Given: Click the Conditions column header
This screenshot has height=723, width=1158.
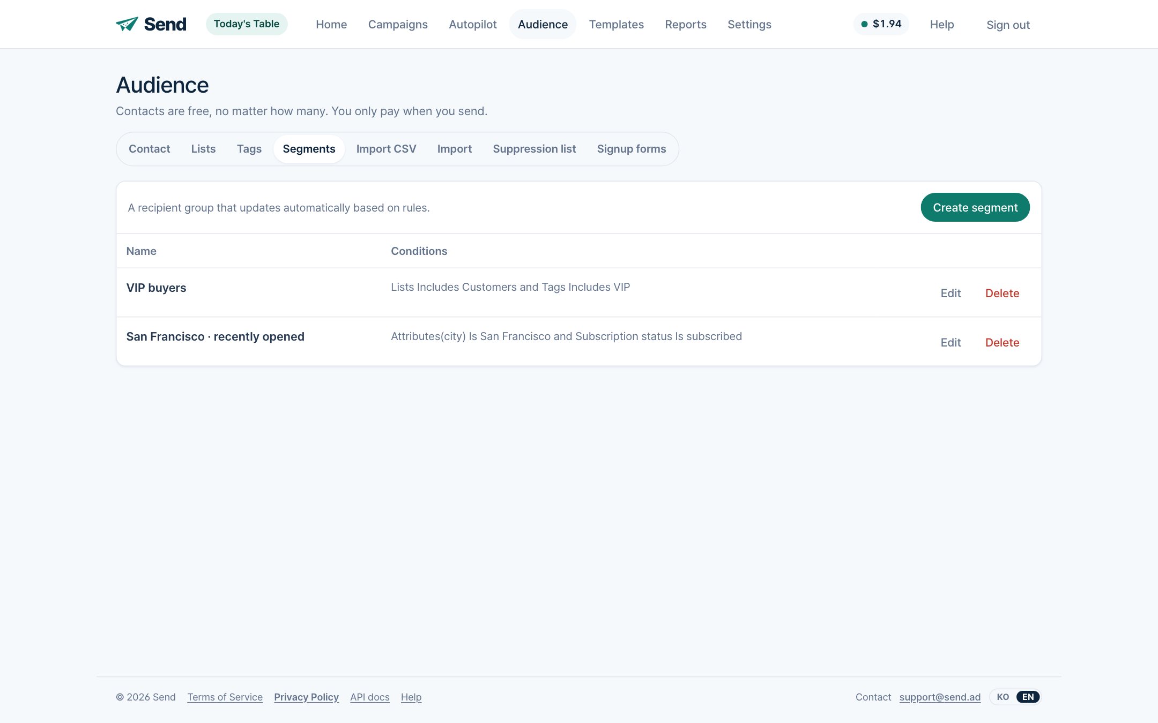Looking at the screenshot, I should pyautogui.click(x=419, y=251).
